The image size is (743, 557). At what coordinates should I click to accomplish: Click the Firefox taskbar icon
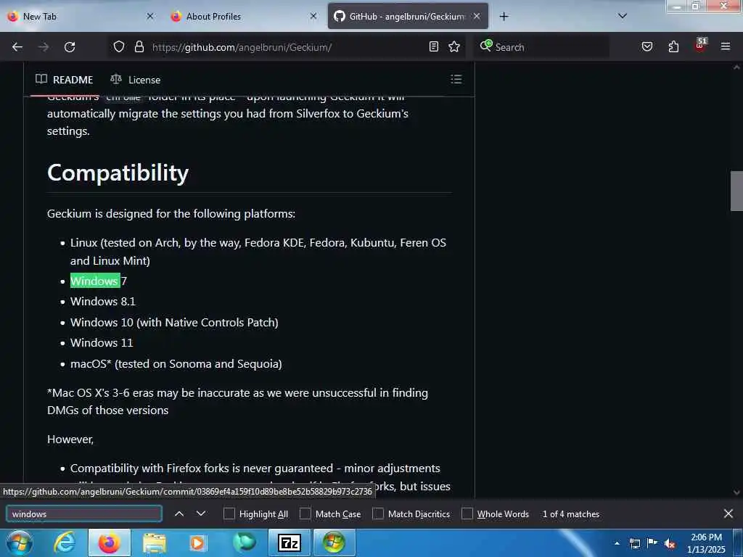(109, 542)
